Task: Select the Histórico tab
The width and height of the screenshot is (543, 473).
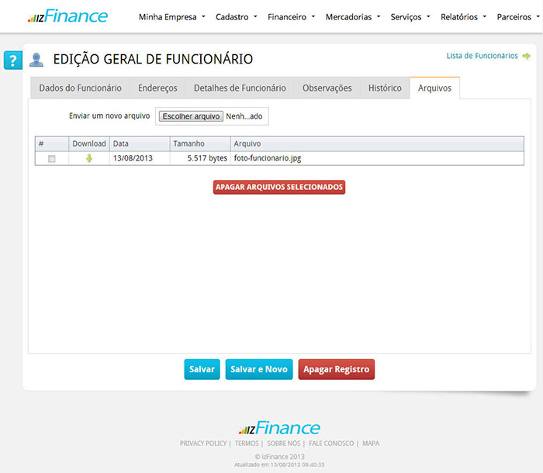Action: coord(385,88)
